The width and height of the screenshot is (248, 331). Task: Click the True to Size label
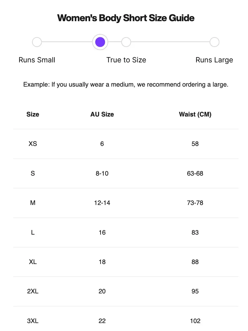pos(126,60)
